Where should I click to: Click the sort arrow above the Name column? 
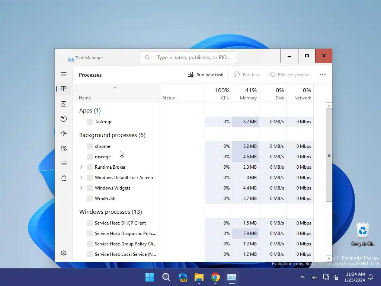[x=115, y=88]
